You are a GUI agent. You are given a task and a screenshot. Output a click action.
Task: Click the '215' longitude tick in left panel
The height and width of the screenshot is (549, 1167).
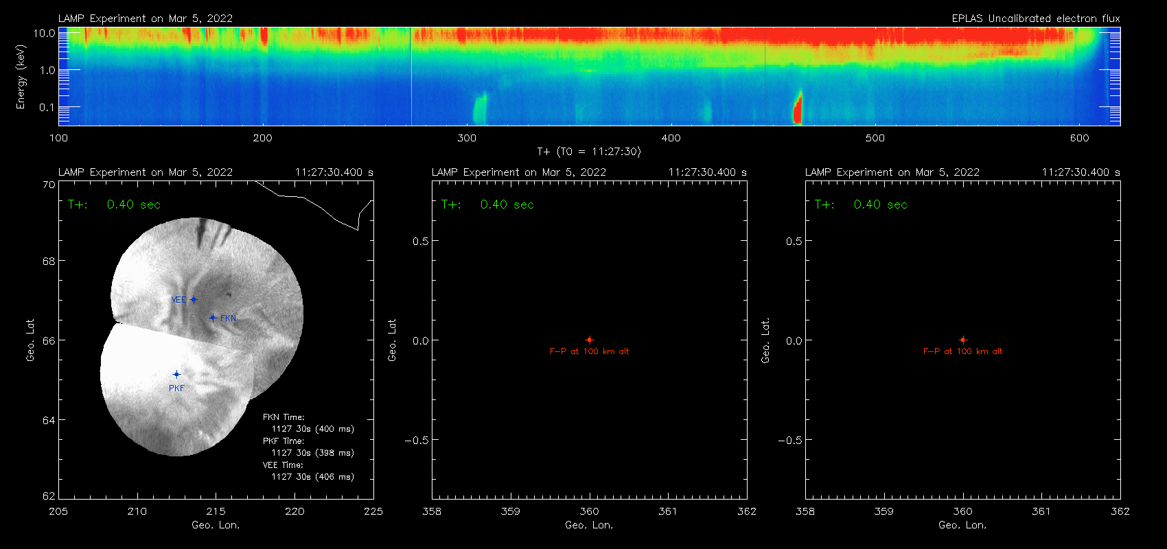pyautogui.click(x=216, y=511)
